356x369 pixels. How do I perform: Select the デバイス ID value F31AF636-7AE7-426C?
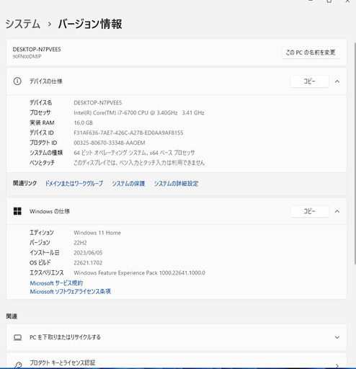point(128,133)
